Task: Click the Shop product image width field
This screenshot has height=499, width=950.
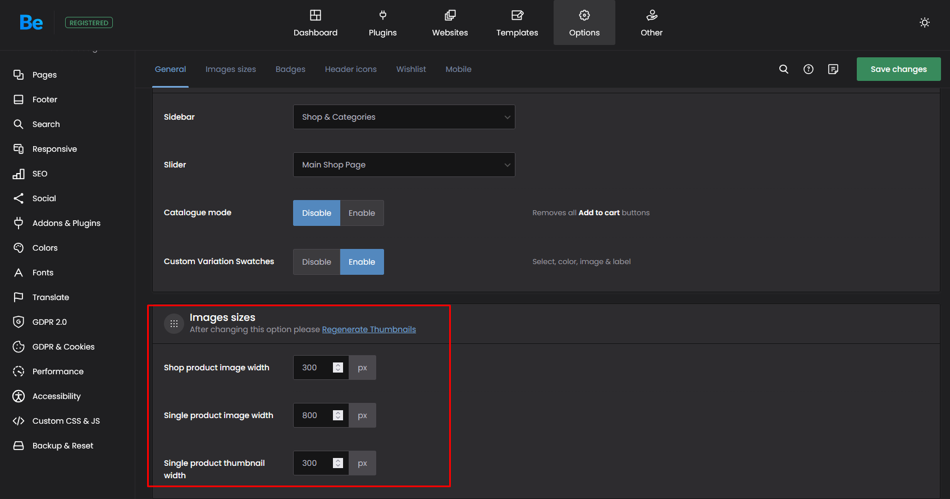Action: point(321,368)
